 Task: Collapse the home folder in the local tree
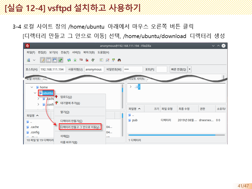tap(32, 87)
